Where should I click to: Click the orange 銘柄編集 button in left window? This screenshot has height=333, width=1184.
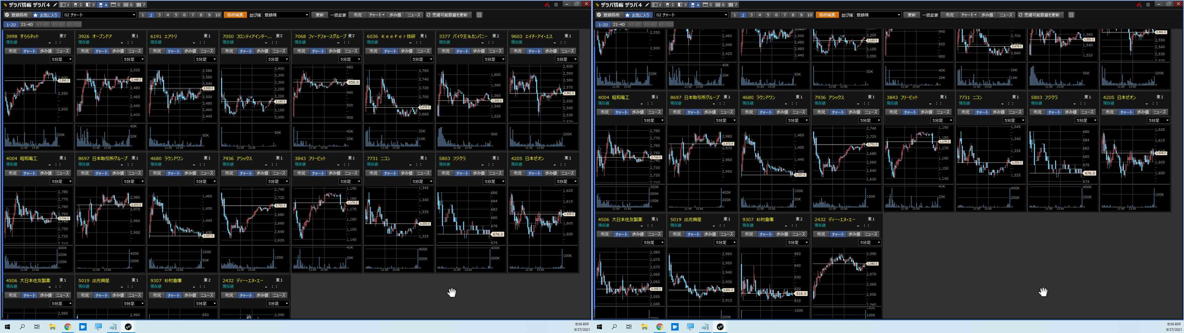235,15
